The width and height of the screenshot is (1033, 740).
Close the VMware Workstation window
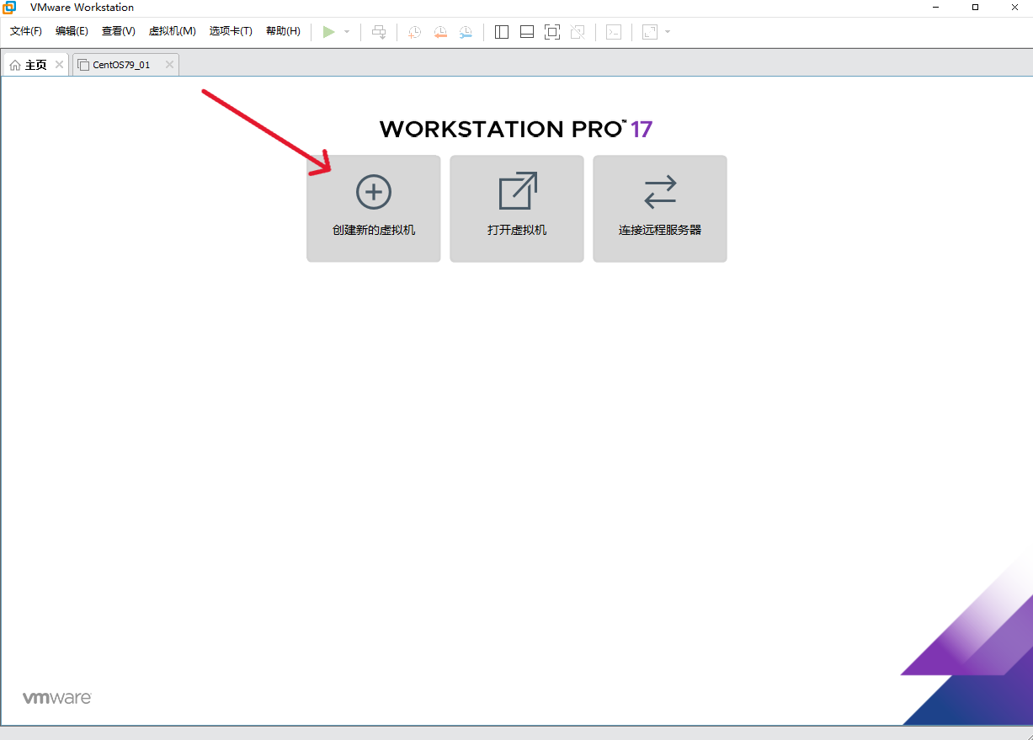click(1014, 8)
